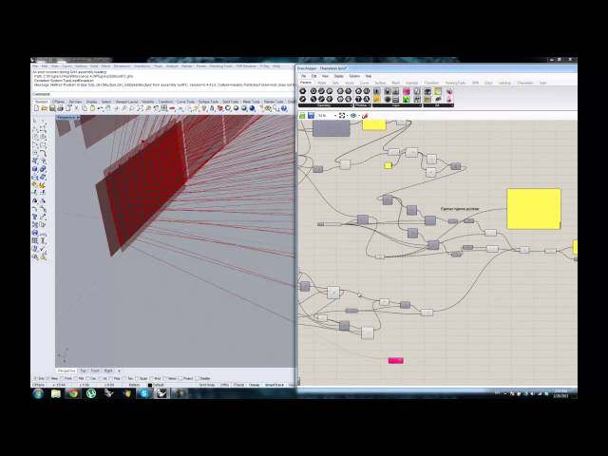
Task: Open uTorrent from the Windows taskbar
Action: (91, 393)
